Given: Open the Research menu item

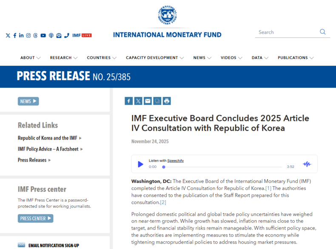Looking at the screenshot, I should pyautogui.click(x=63, y=58).
